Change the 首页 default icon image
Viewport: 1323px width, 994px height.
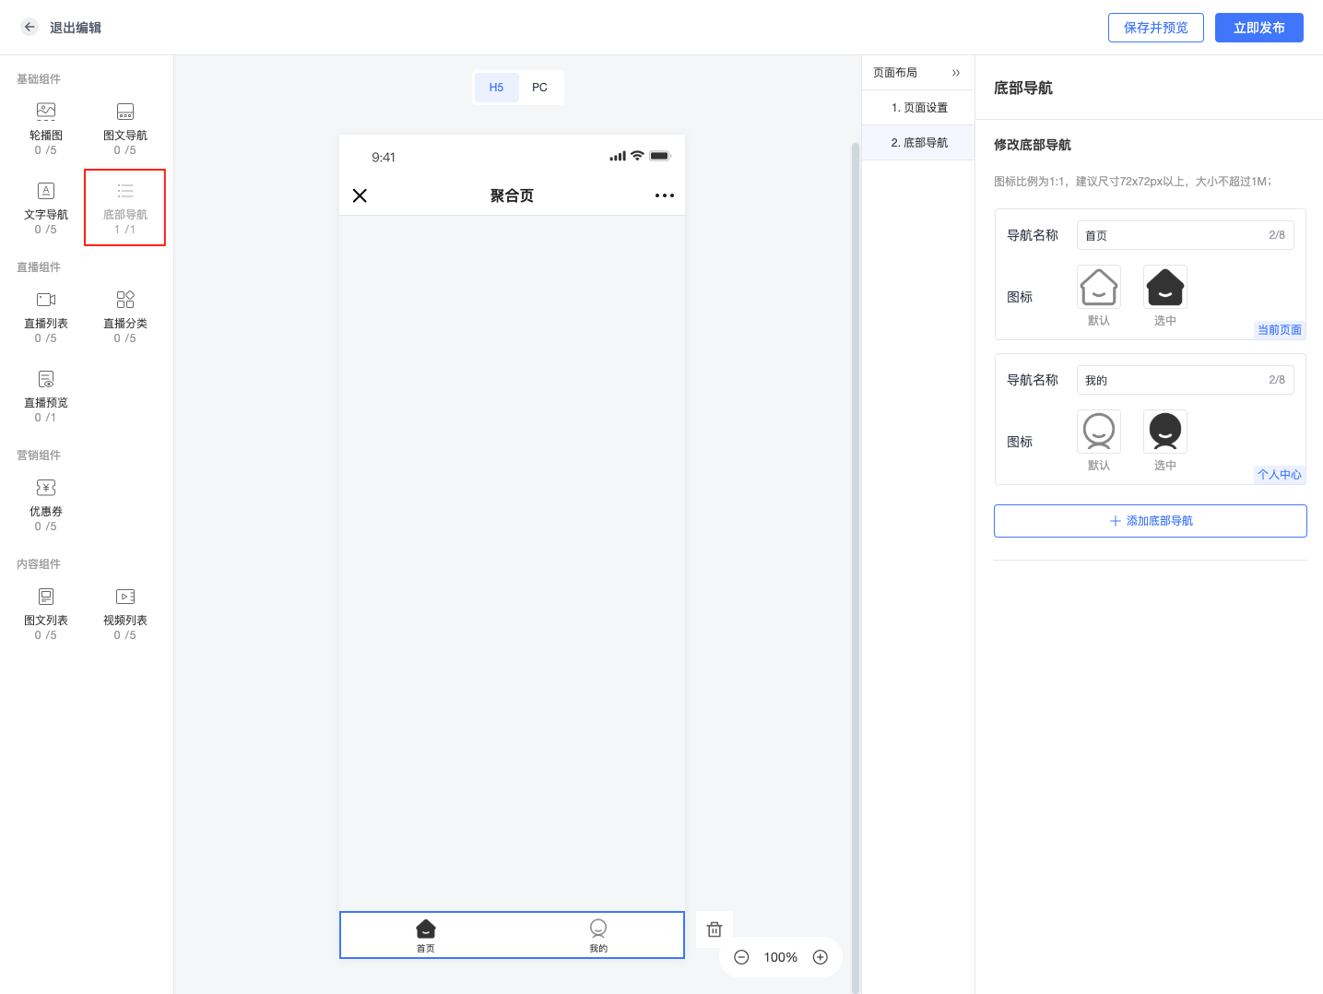coord(1099,287)
